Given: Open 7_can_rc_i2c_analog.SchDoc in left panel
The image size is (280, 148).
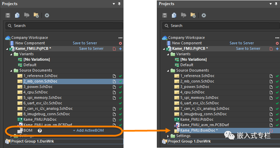Looking at the screenshot, I should pos(48,109).
